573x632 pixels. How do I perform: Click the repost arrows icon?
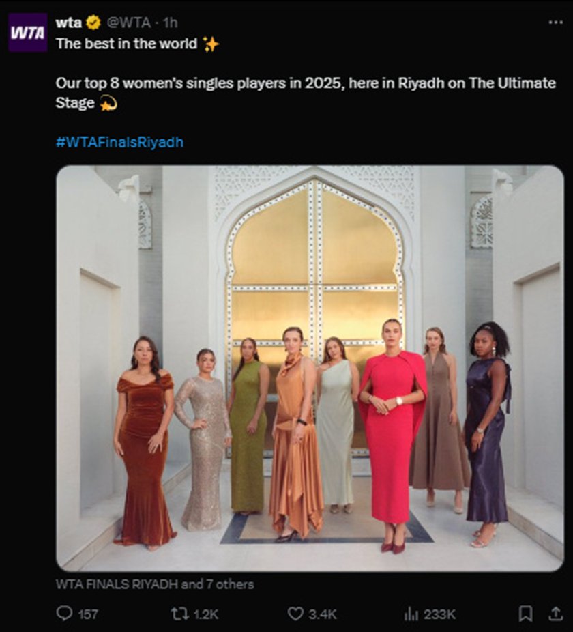pos(179,614)
